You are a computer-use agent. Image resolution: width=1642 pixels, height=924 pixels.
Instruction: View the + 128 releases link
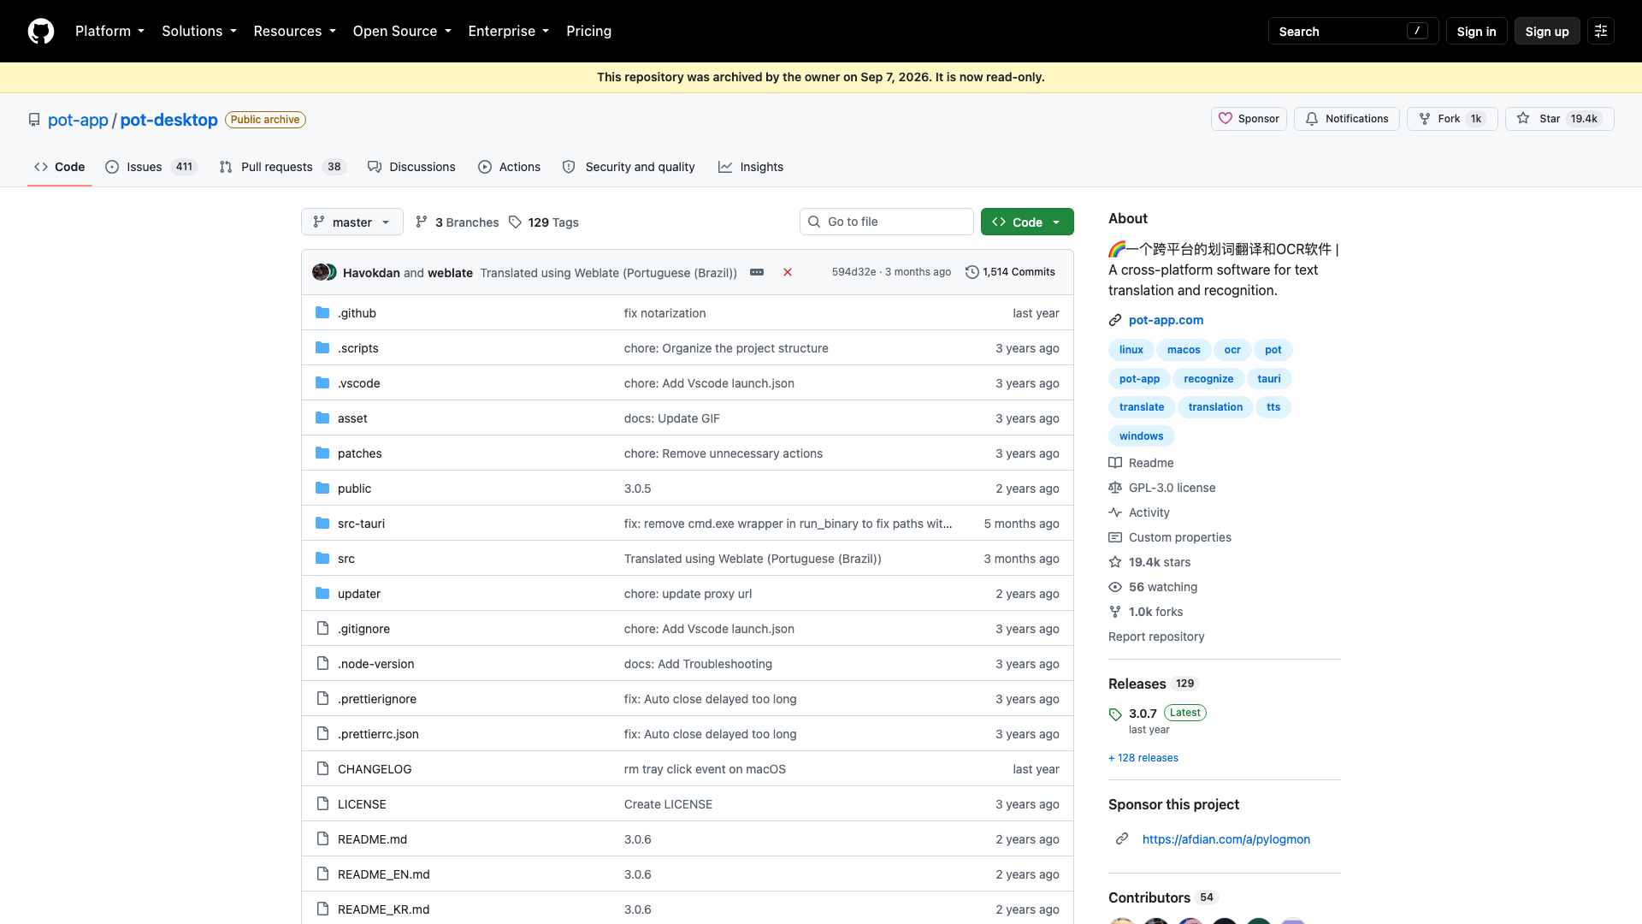coord(1143,758)
